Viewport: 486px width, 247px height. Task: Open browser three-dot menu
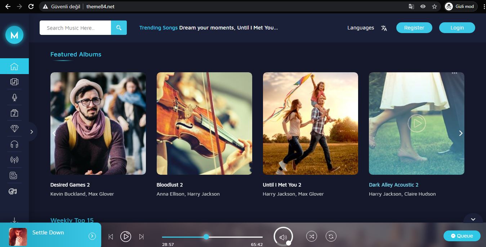(x=483, y=6)
